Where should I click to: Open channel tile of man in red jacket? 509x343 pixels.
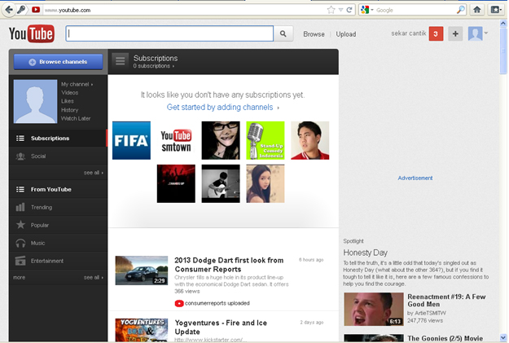tap(310, 140)
